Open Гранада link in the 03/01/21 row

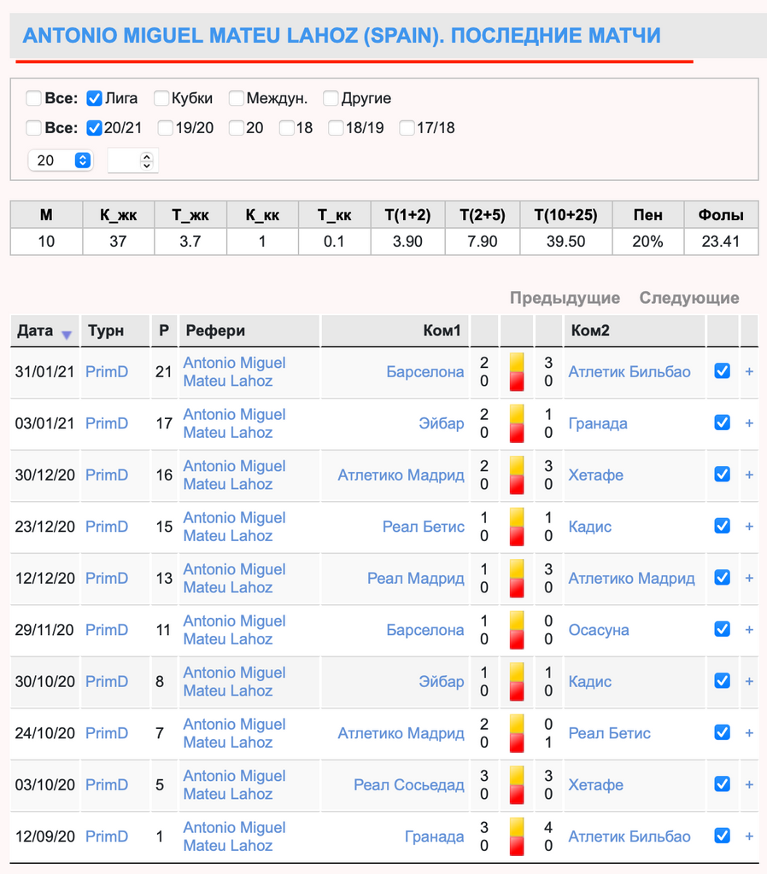(x=598, y=423)
